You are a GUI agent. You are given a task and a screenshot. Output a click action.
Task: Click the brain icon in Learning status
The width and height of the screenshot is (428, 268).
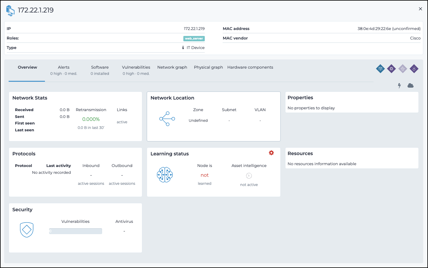(165, 175)
